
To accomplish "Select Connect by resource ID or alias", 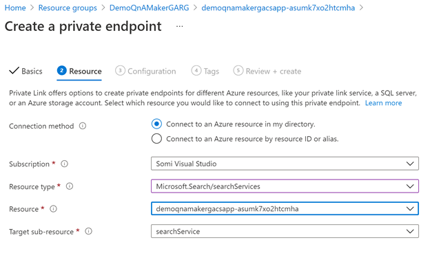I will pos(157,139).
